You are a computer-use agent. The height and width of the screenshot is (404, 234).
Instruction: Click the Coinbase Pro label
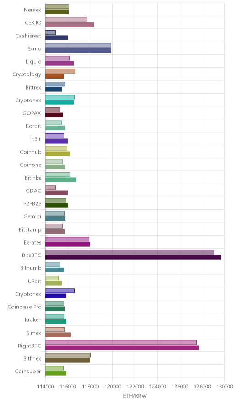25,307
